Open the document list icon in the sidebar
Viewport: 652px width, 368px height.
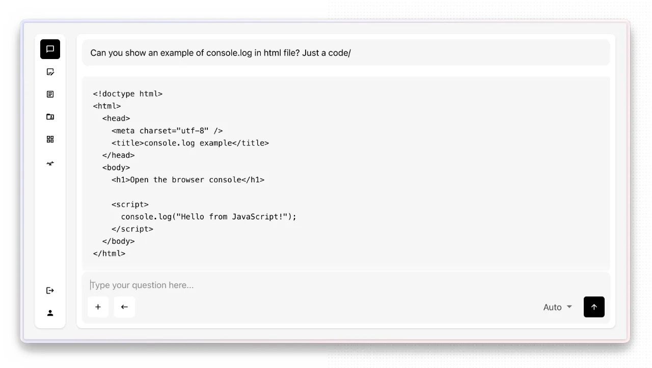coord(50,94)
